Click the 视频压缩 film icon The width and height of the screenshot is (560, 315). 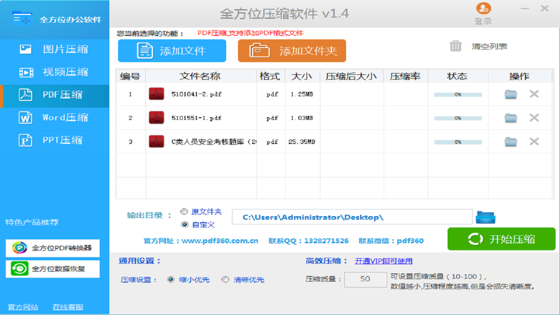[x=26, y=72]
